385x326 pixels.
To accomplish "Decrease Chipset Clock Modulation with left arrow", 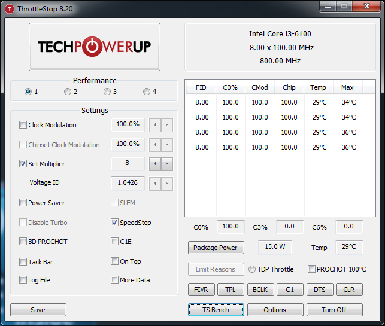I will 155,145.
